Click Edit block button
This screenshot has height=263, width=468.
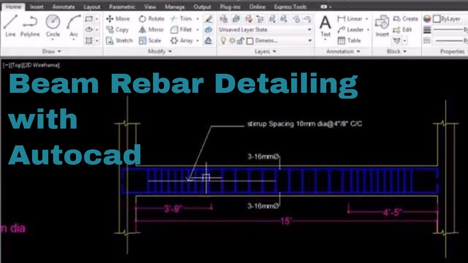point(402,30)
